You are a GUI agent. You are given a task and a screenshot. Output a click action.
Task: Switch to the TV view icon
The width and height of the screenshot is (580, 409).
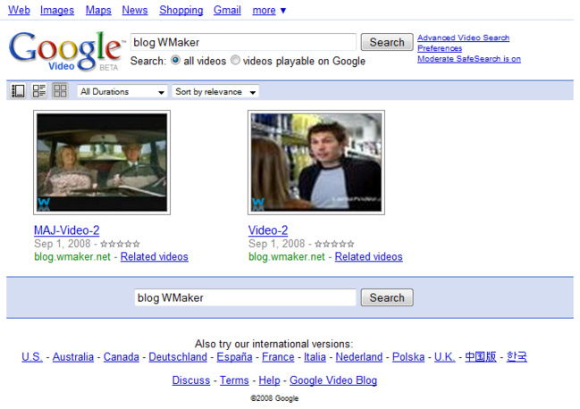(x=18, y=91)
